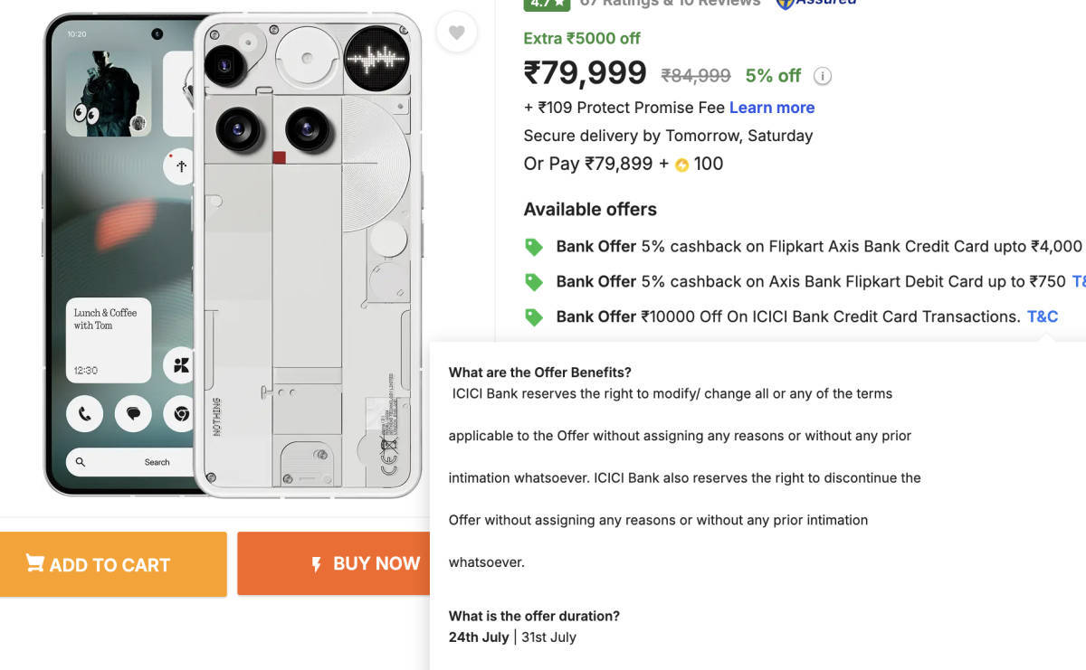Open T&C for Axis Debit Card offer
The image size is (1086, 670).
pos(1079,281)
